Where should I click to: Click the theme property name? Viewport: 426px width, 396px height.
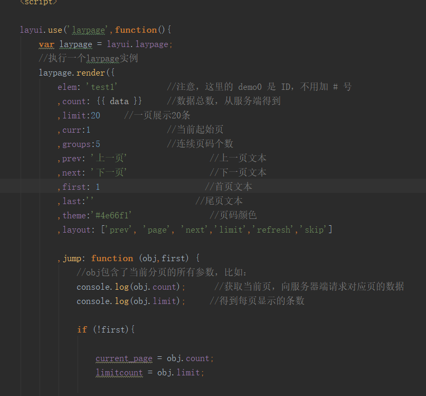coord(74,216)
